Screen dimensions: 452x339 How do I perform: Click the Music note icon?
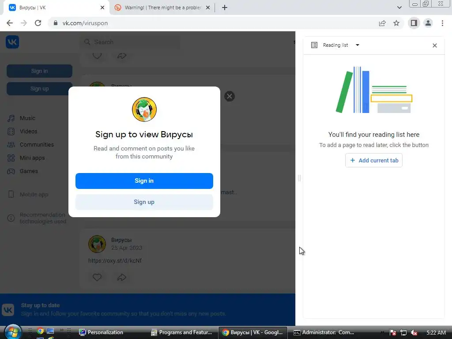click(x=11, y=118)
